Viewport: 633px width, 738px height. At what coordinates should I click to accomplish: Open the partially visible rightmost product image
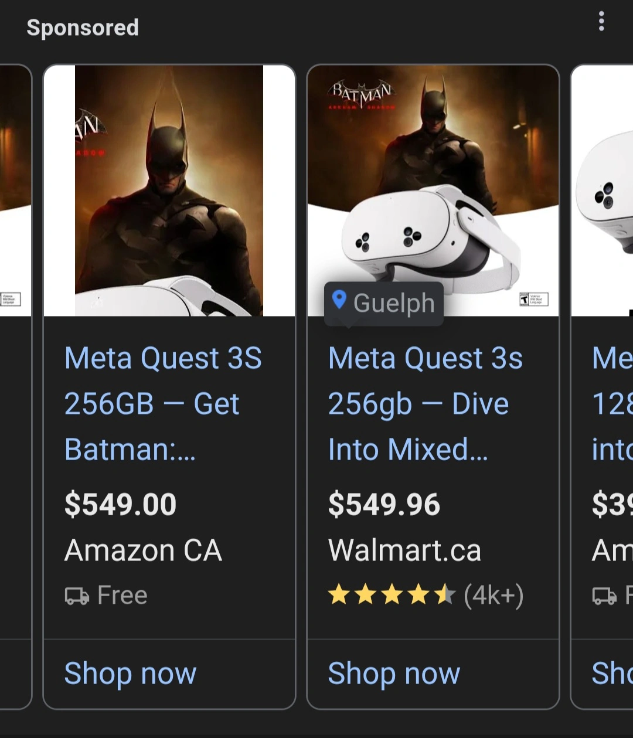pos(604,191)
